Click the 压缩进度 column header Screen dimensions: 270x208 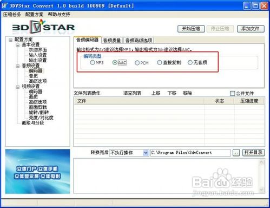249,101
